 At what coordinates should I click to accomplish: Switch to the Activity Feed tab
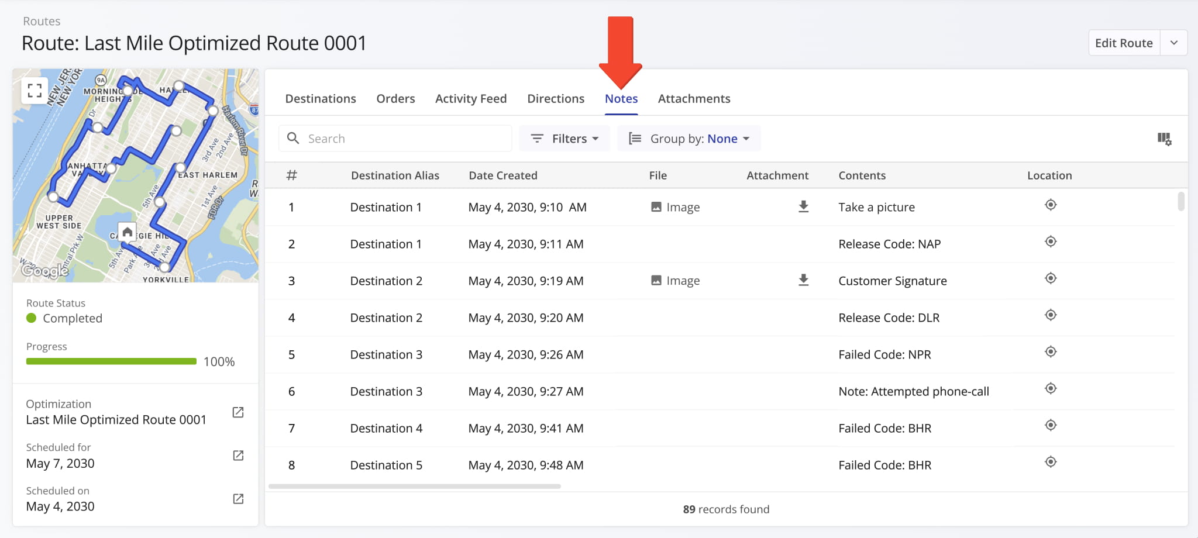[x=470, y=99]
